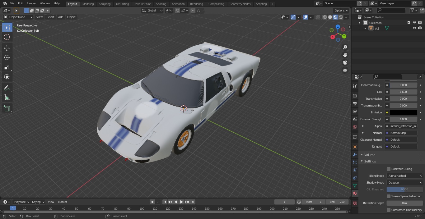Click the Marker menu in timeline
425x219 pixels.
point(63,202)
